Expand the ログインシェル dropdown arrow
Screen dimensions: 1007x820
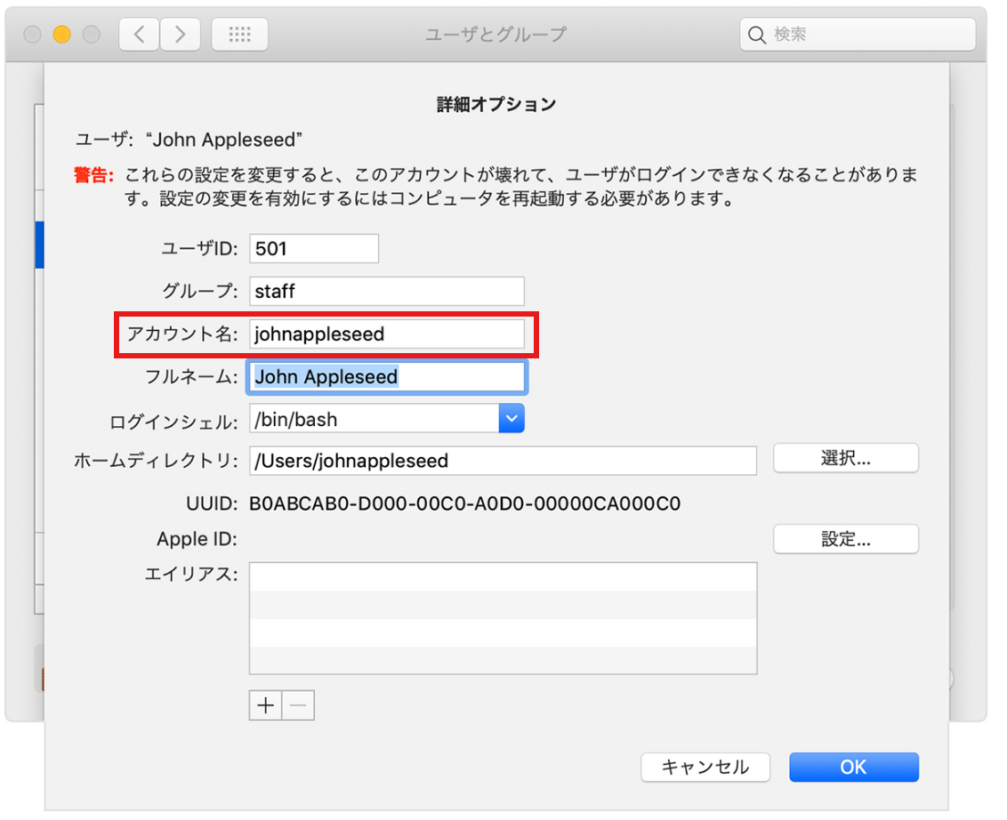tap(512, 419)
